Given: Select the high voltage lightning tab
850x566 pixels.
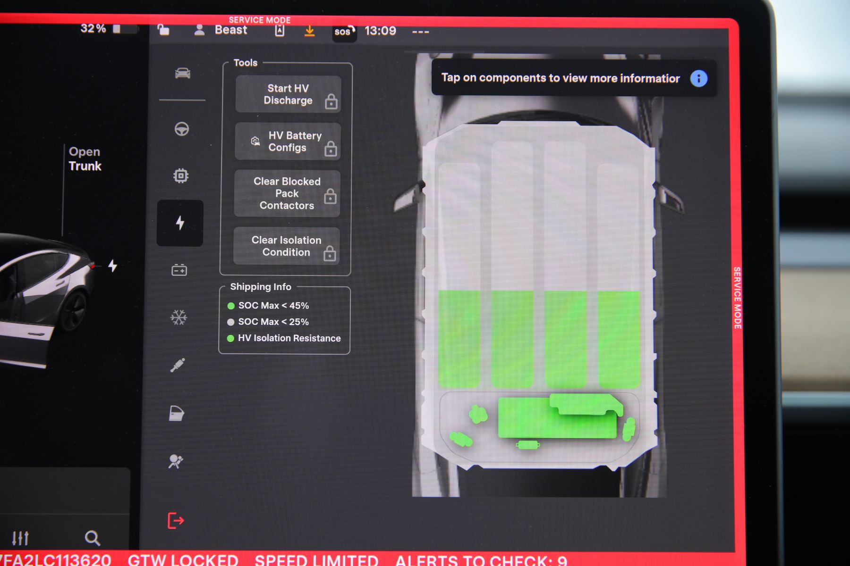Looking at the screenshot, I should [x=180, y=223].
